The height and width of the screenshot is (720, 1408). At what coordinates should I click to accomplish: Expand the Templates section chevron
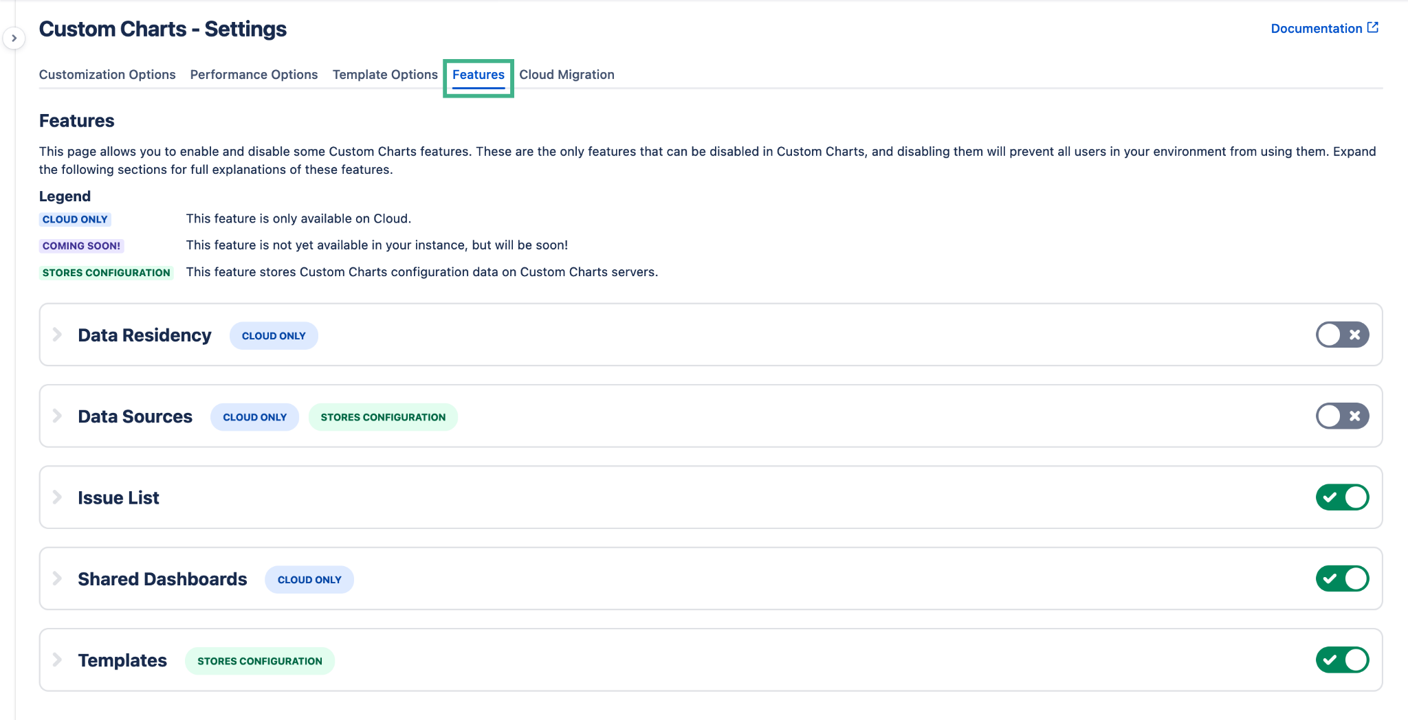point(58,660)
